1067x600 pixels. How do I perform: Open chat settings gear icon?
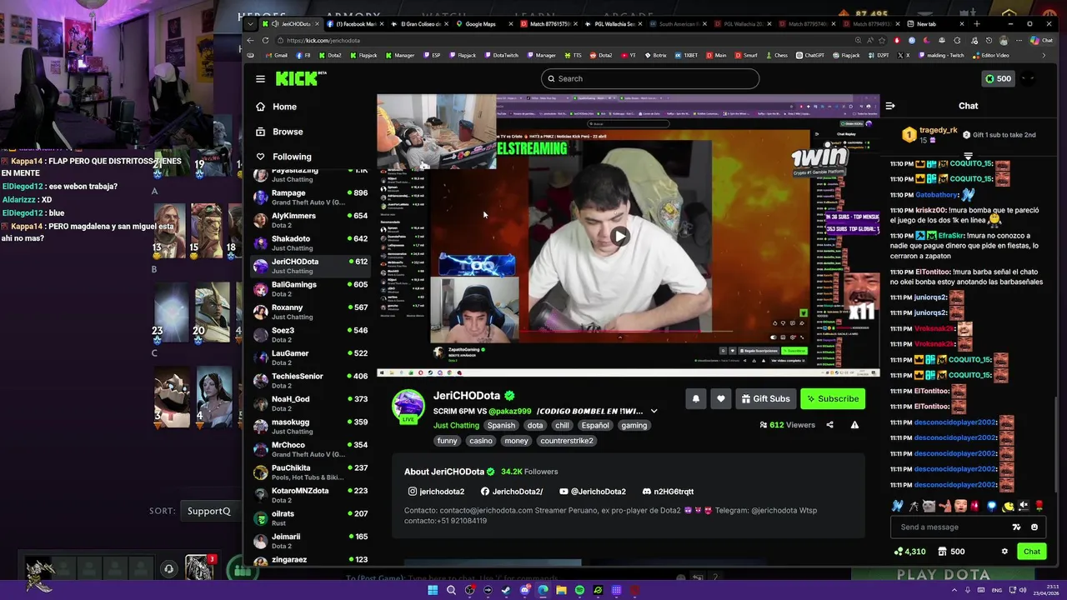pos(1004,552)
